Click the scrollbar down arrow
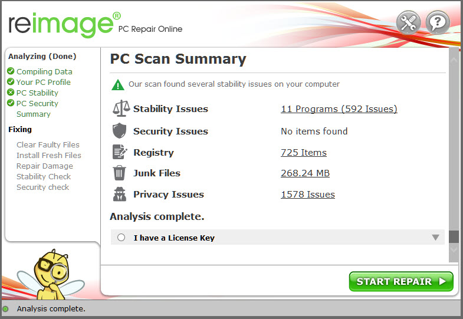463x319 pixels. click(454, 251)
